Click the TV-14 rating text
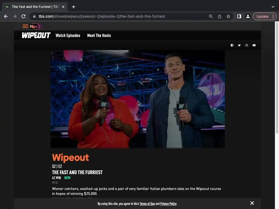Screen dimensions: 279x209 pyautogui.click(x=55, y=183)
